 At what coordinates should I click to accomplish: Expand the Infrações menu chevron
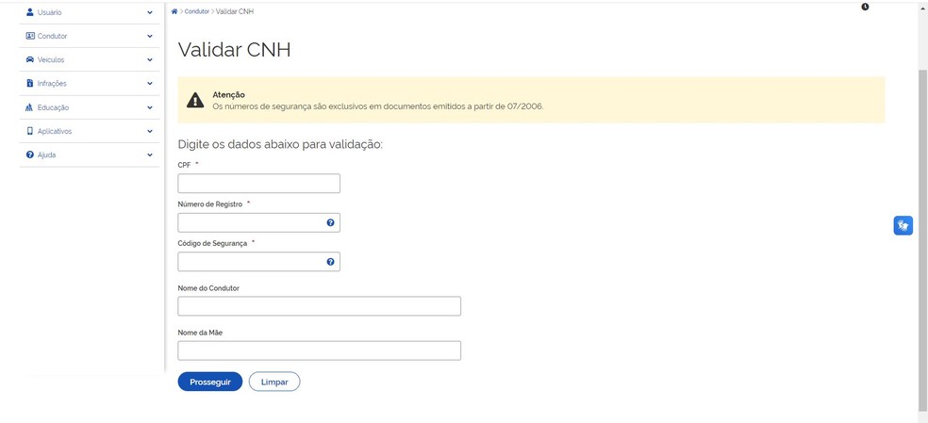150,84
